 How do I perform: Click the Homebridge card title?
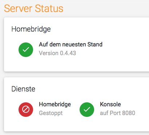click(x=31, y=29)
